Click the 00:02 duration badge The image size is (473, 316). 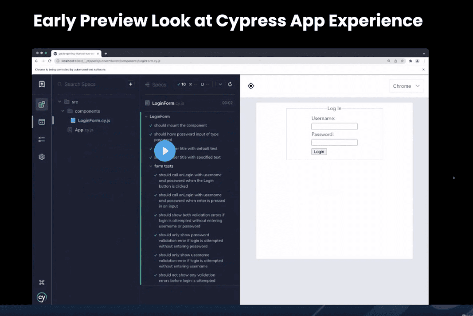[227, 103]
